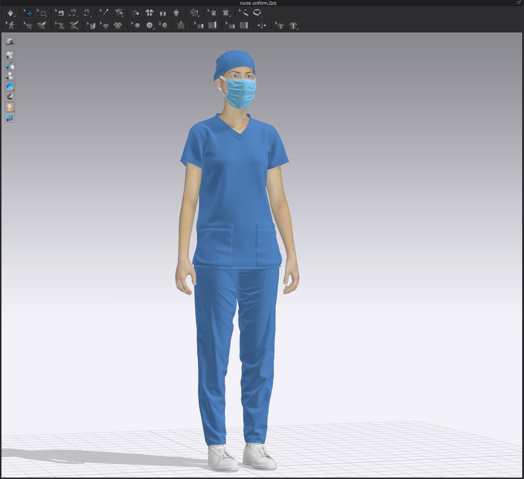Click the scene snapshot button in sidebar
This screenshot has height=479, width=524.
(10, 41)
